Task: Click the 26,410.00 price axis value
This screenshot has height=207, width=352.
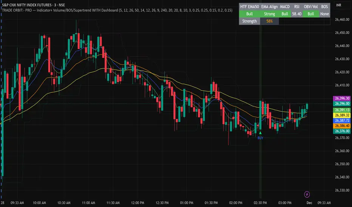Action: [x=342, y=85]
